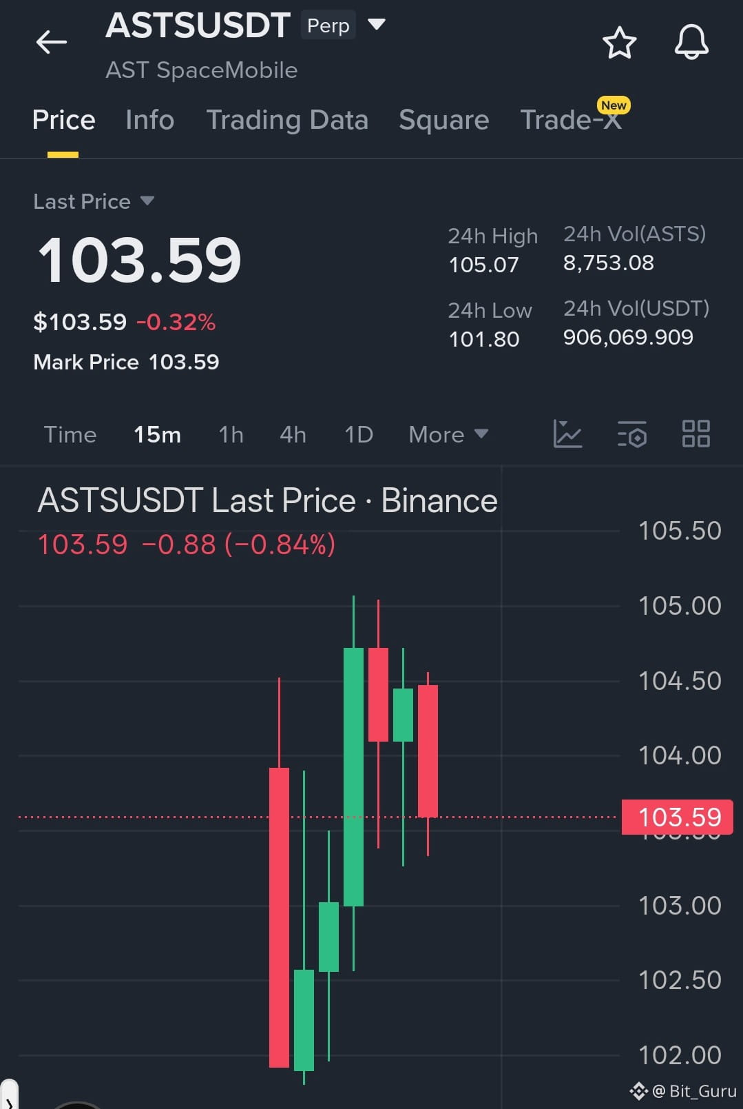
Task: Expand the ASTSUSDT Perp pair dropdown arrow
Action: point(377,25)
